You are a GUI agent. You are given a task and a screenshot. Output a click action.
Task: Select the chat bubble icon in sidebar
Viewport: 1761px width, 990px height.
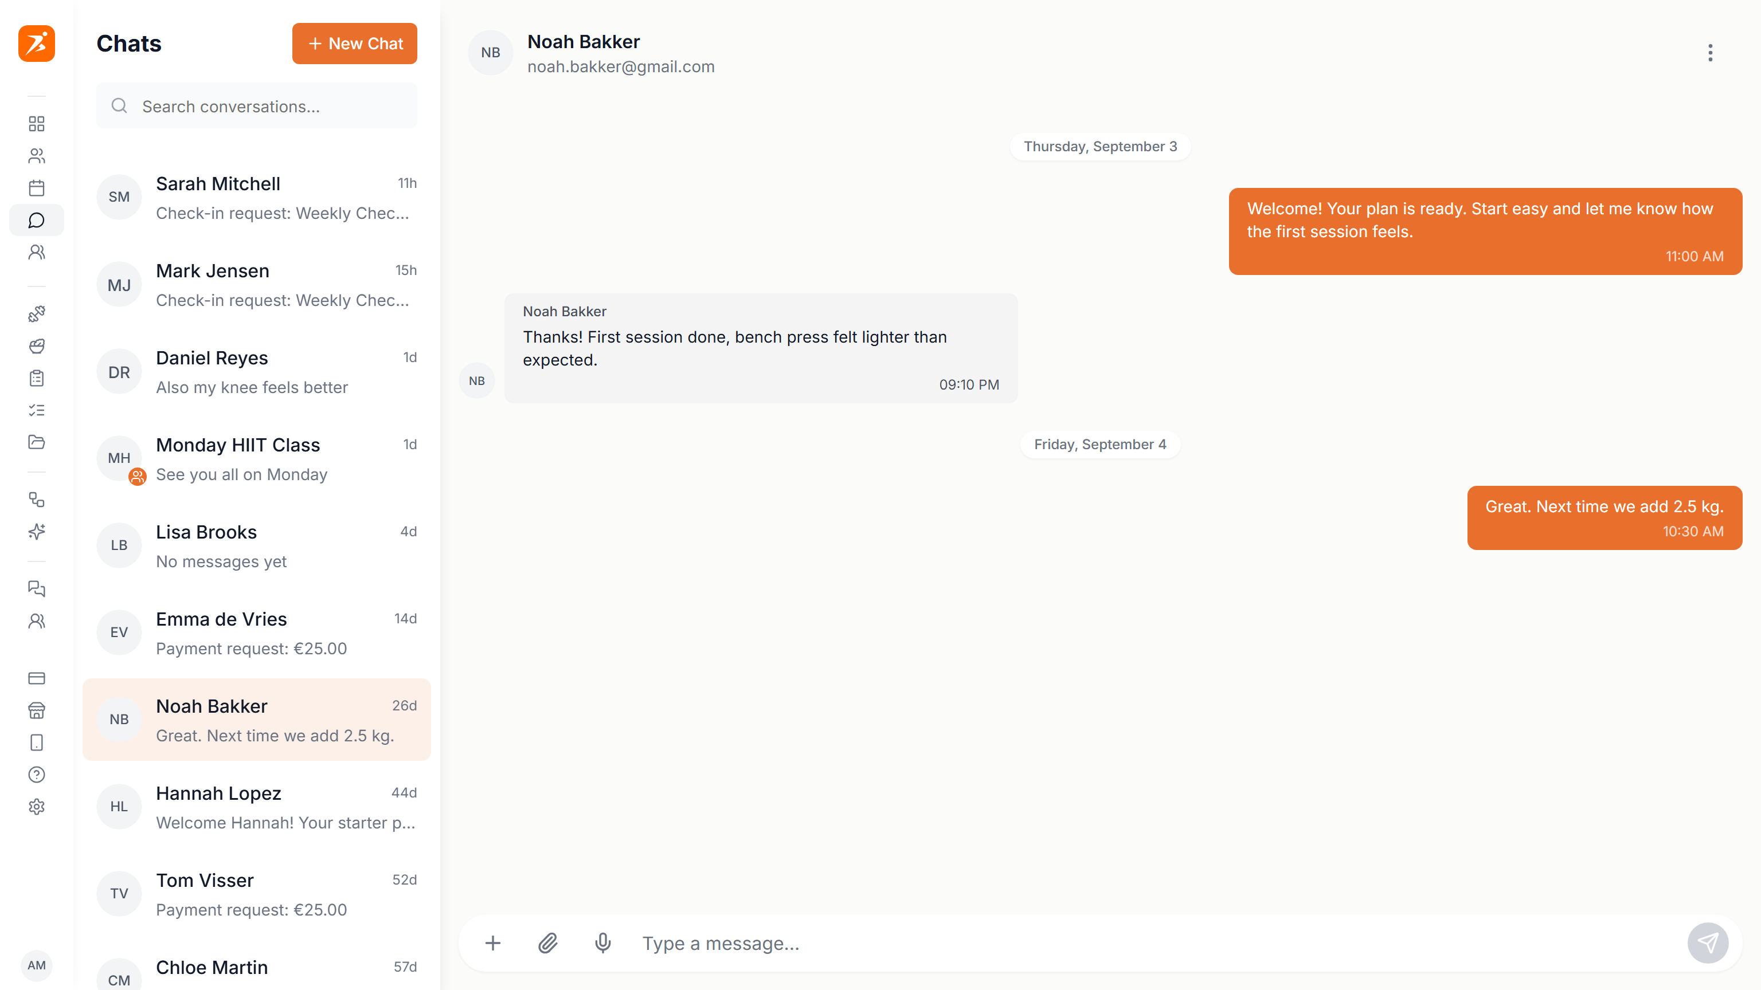(36, 220)
